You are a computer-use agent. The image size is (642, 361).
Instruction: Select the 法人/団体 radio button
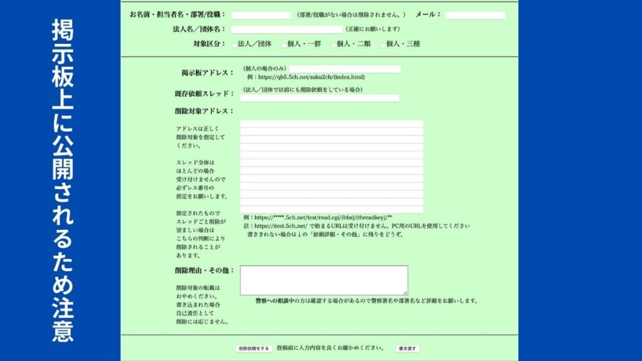pyautogui.click(x=235, y=44)
